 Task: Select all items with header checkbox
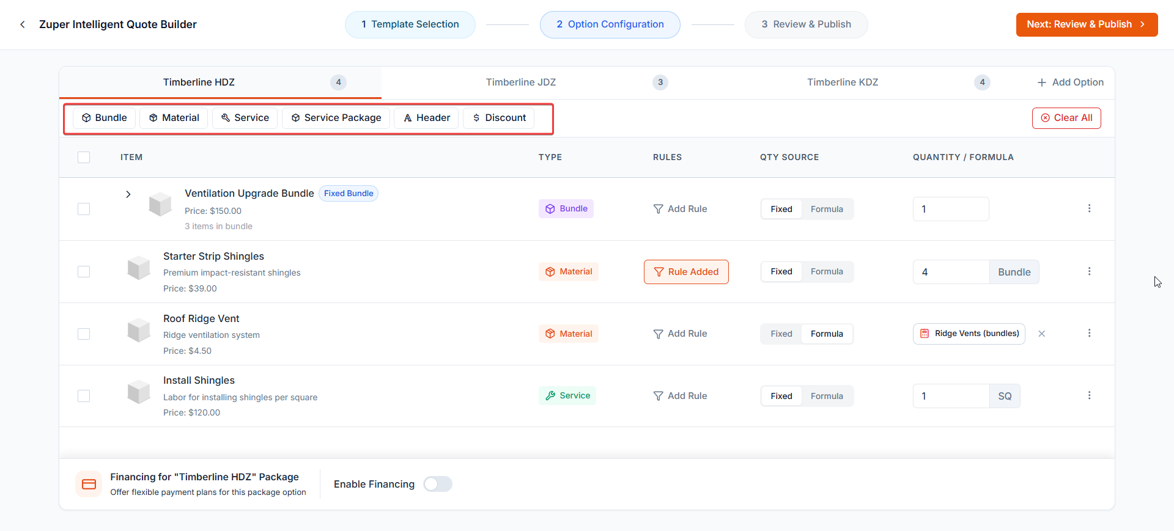pos(84,157)
